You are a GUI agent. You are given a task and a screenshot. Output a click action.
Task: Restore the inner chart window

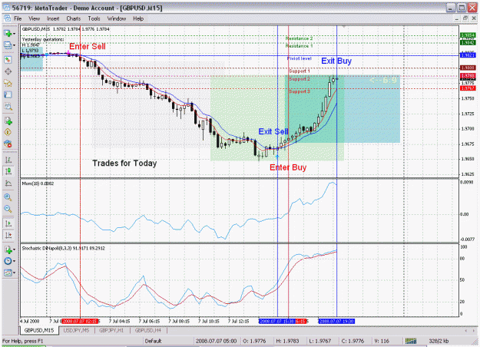[465, 18]
